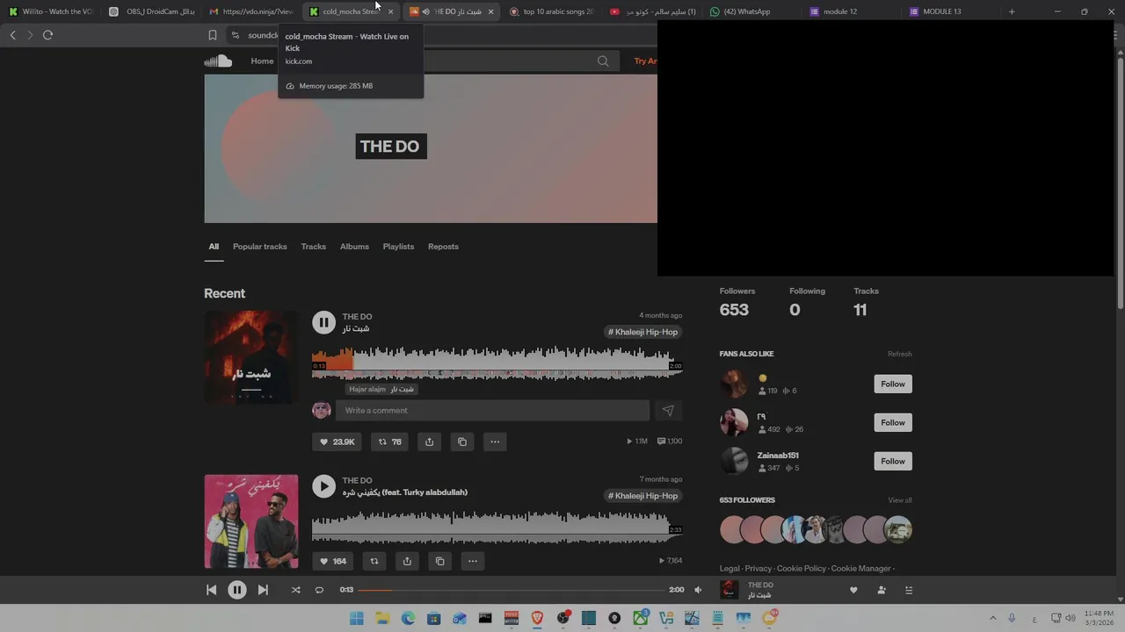The height and width of the screenshot is (632, 1125).
Task: Close the cold_mocha Stream tab
Action: pyautogui.click(x=390, y=11)
